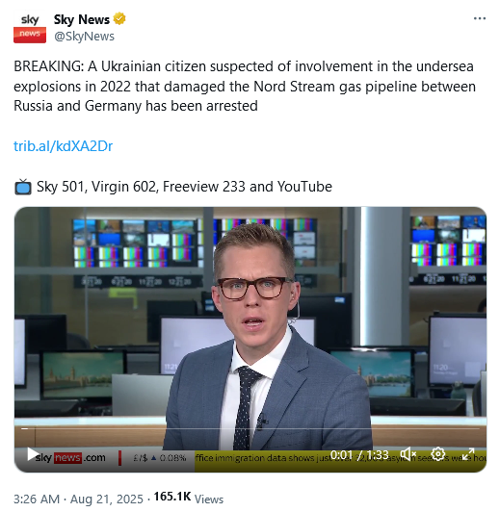Open the Sky News profile avatar
The height and width of the screenshot is (512, 500).
[30, 27]
